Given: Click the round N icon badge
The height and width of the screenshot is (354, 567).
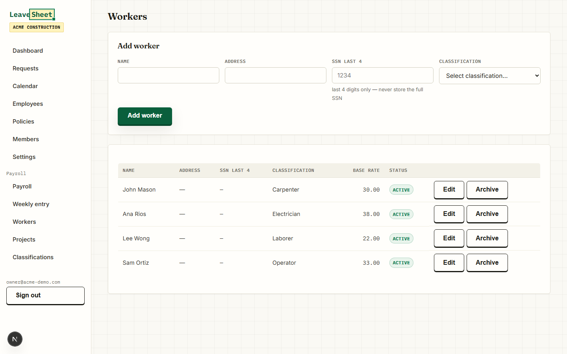Looking at the screenshot, I should tap(15, 339).
